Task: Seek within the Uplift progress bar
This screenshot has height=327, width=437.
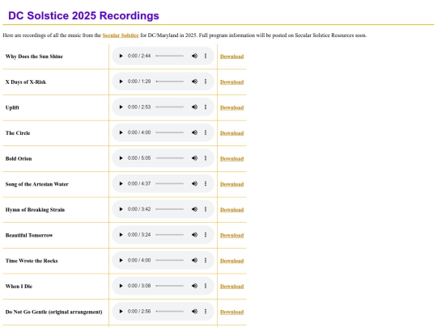Action: coord(170,107)
